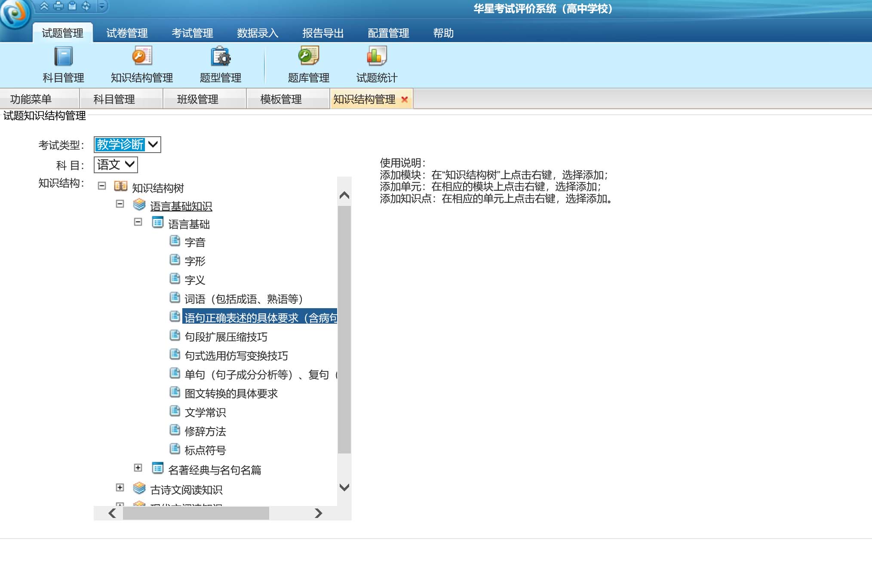
Task: Select the 字义 knowledge point
Action: [195, 280]
